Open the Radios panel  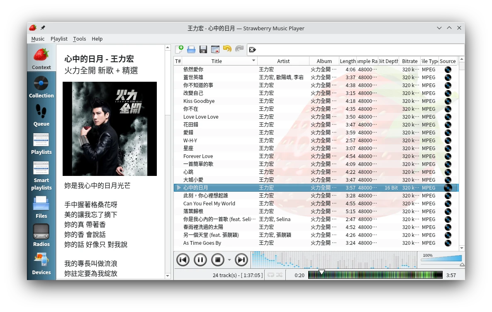coord(41,235)
